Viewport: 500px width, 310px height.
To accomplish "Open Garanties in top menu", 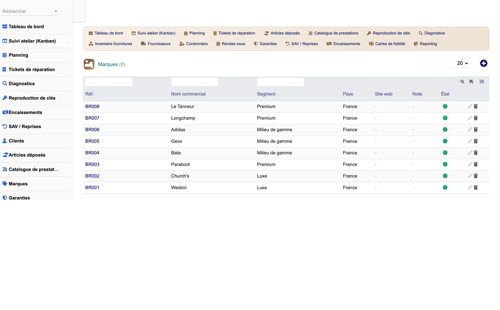I will (x=265, y=44).
